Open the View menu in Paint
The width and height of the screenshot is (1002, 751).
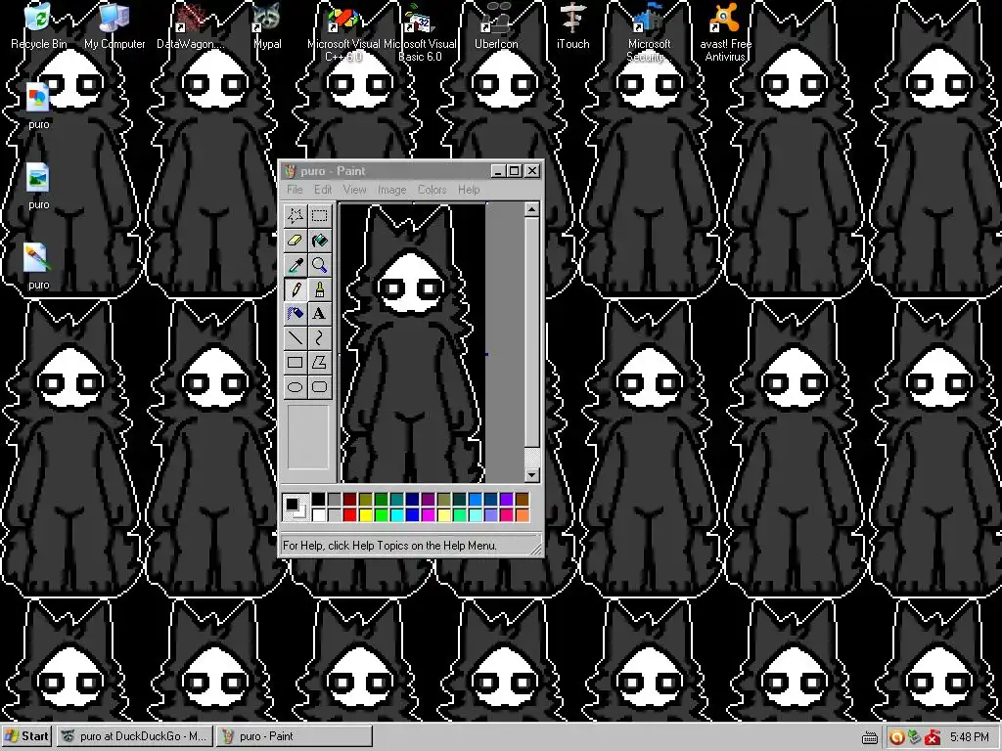(354, 190)
